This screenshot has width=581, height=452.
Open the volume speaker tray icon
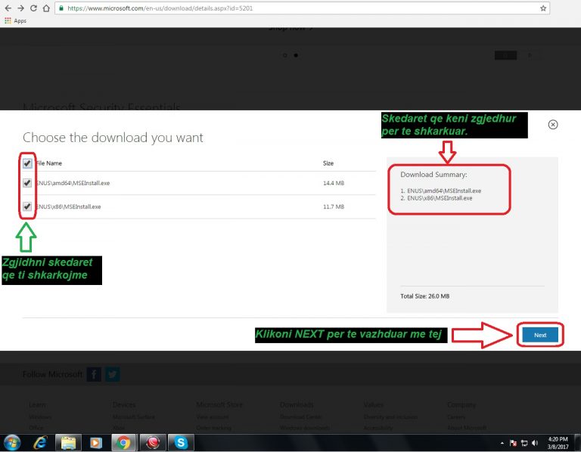[x=535, y=443]
